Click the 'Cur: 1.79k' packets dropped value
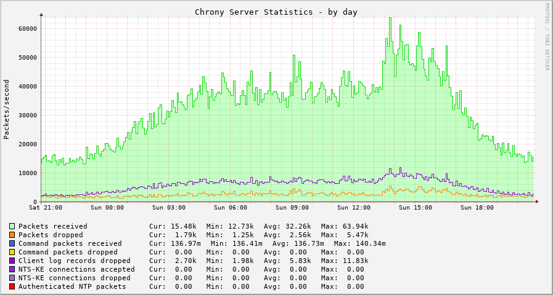This screenshot has height=295, width=553. (173, 235)
